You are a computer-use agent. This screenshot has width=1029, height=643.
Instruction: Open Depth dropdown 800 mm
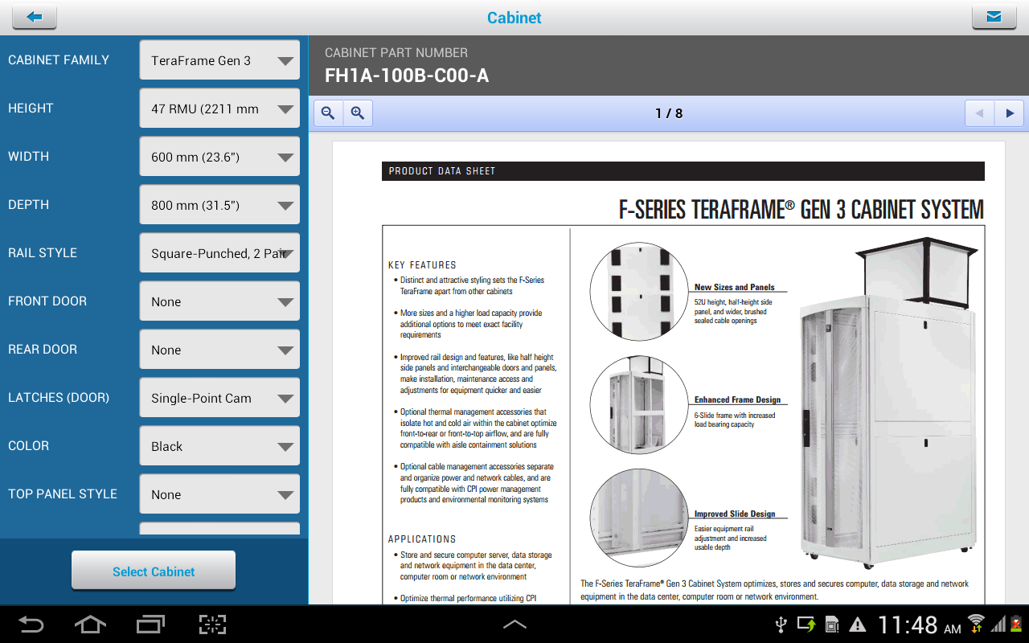coord(219,205)
